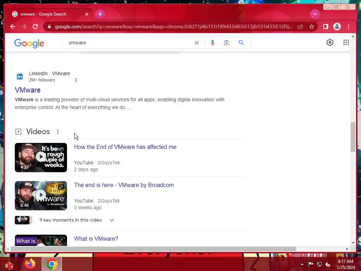Open the Start menu ornament button

click(x=9, y=264)
